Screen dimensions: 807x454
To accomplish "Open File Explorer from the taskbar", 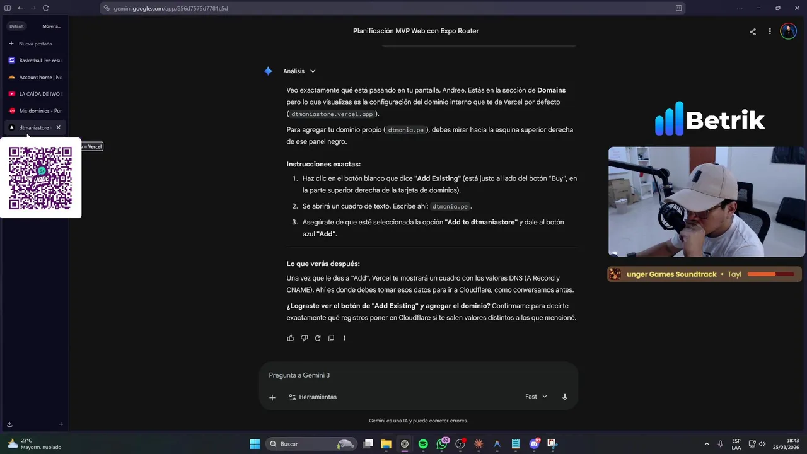I will (386, 444).
